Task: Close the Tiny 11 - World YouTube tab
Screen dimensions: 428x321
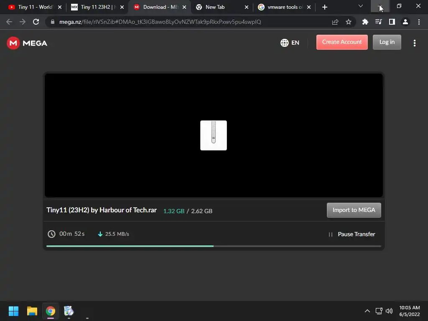Action: 60,7
